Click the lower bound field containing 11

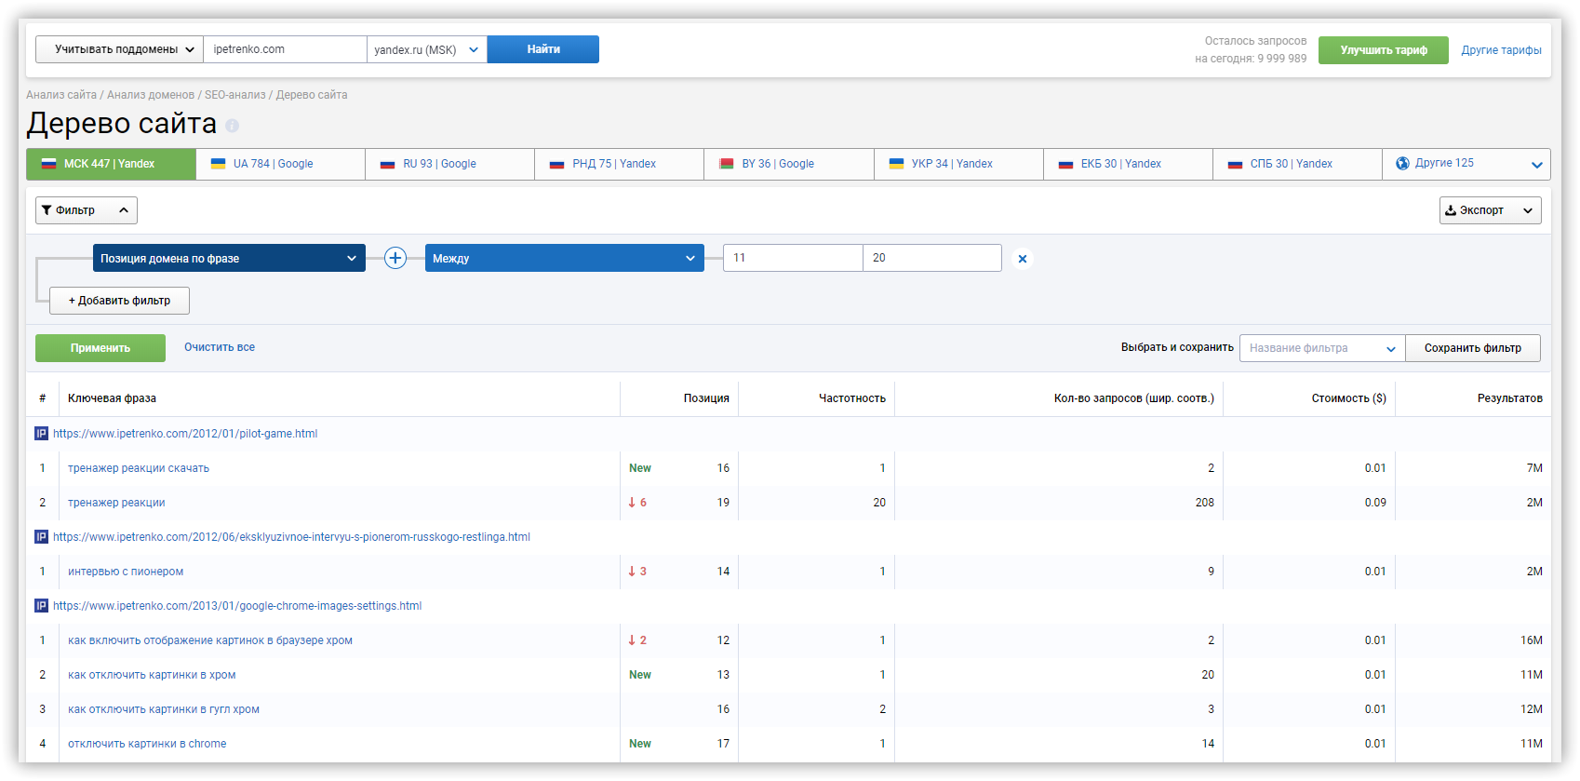(x=793, y=258)
